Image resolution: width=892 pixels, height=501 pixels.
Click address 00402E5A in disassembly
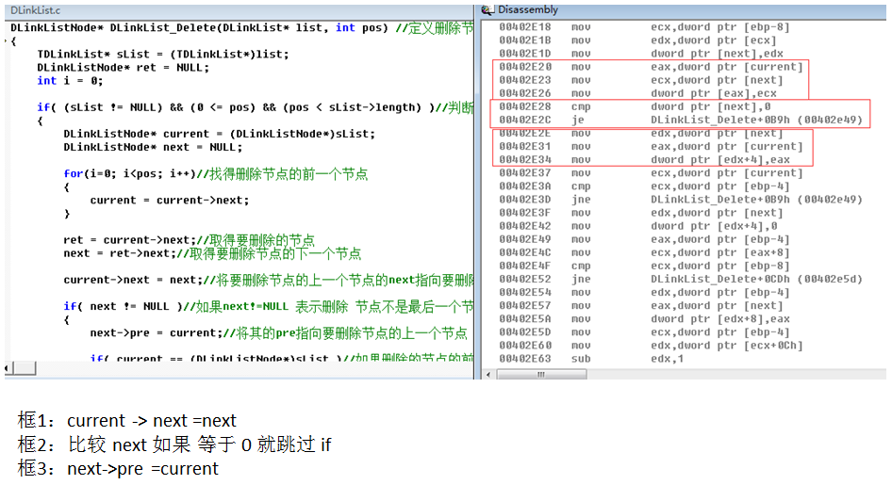coord(525,318)
